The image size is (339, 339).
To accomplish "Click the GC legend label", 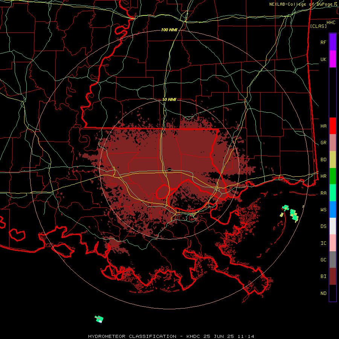I will [323, 260].
